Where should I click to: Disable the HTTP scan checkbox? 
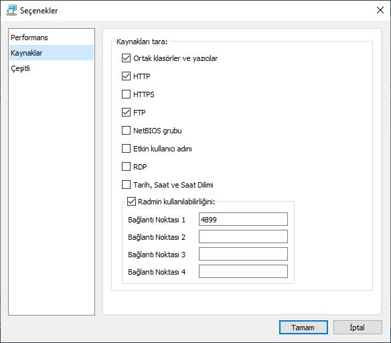(x=126, y=76)
